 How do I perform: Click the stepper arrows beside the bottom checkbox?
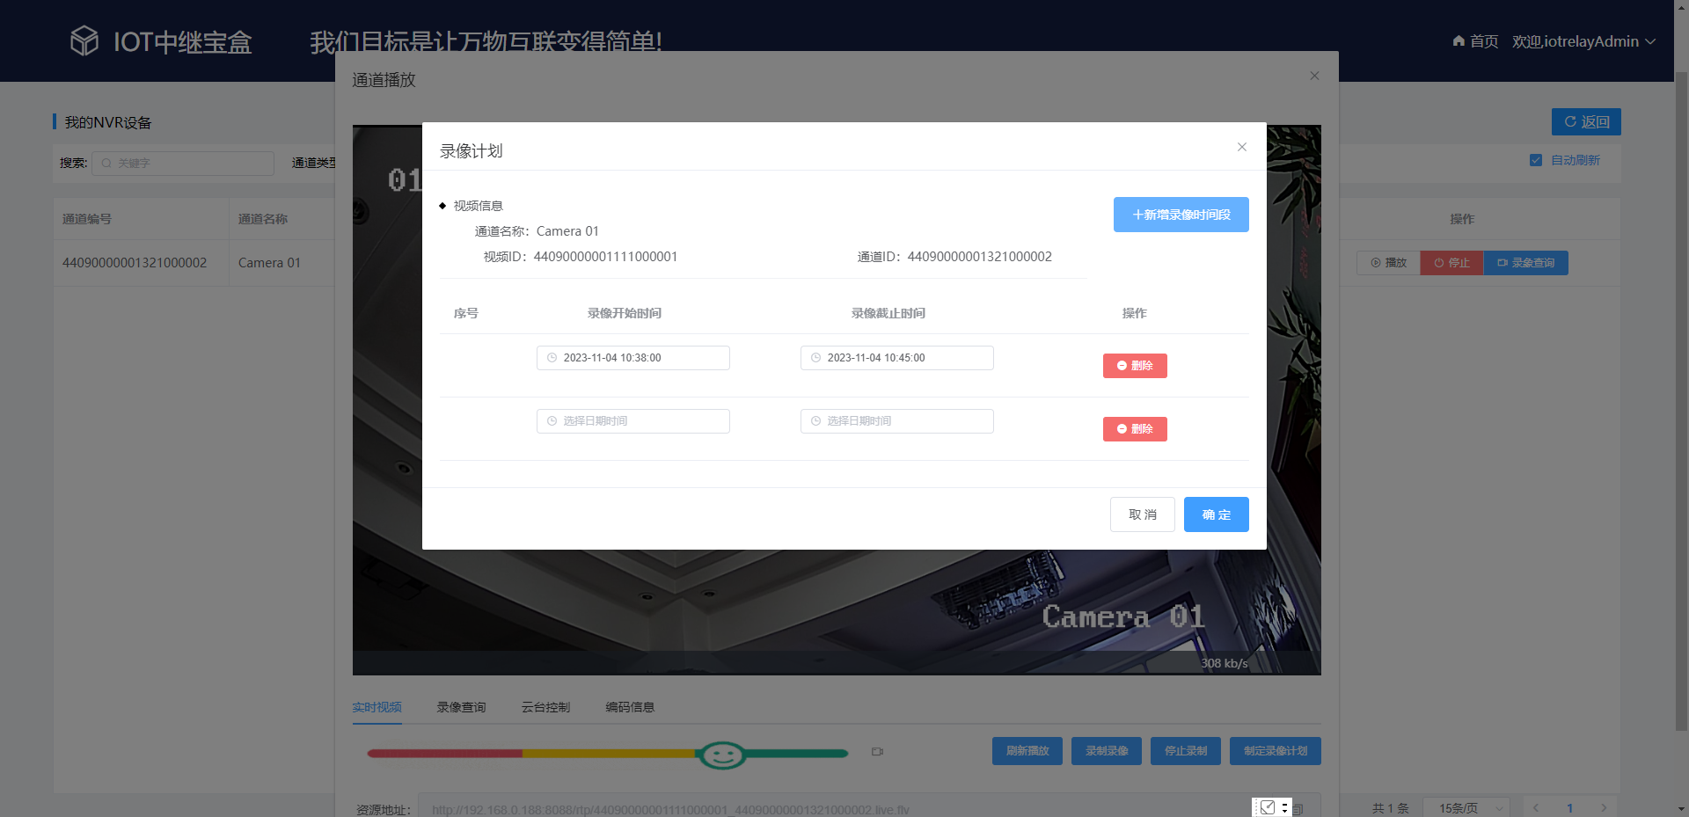1285,806
